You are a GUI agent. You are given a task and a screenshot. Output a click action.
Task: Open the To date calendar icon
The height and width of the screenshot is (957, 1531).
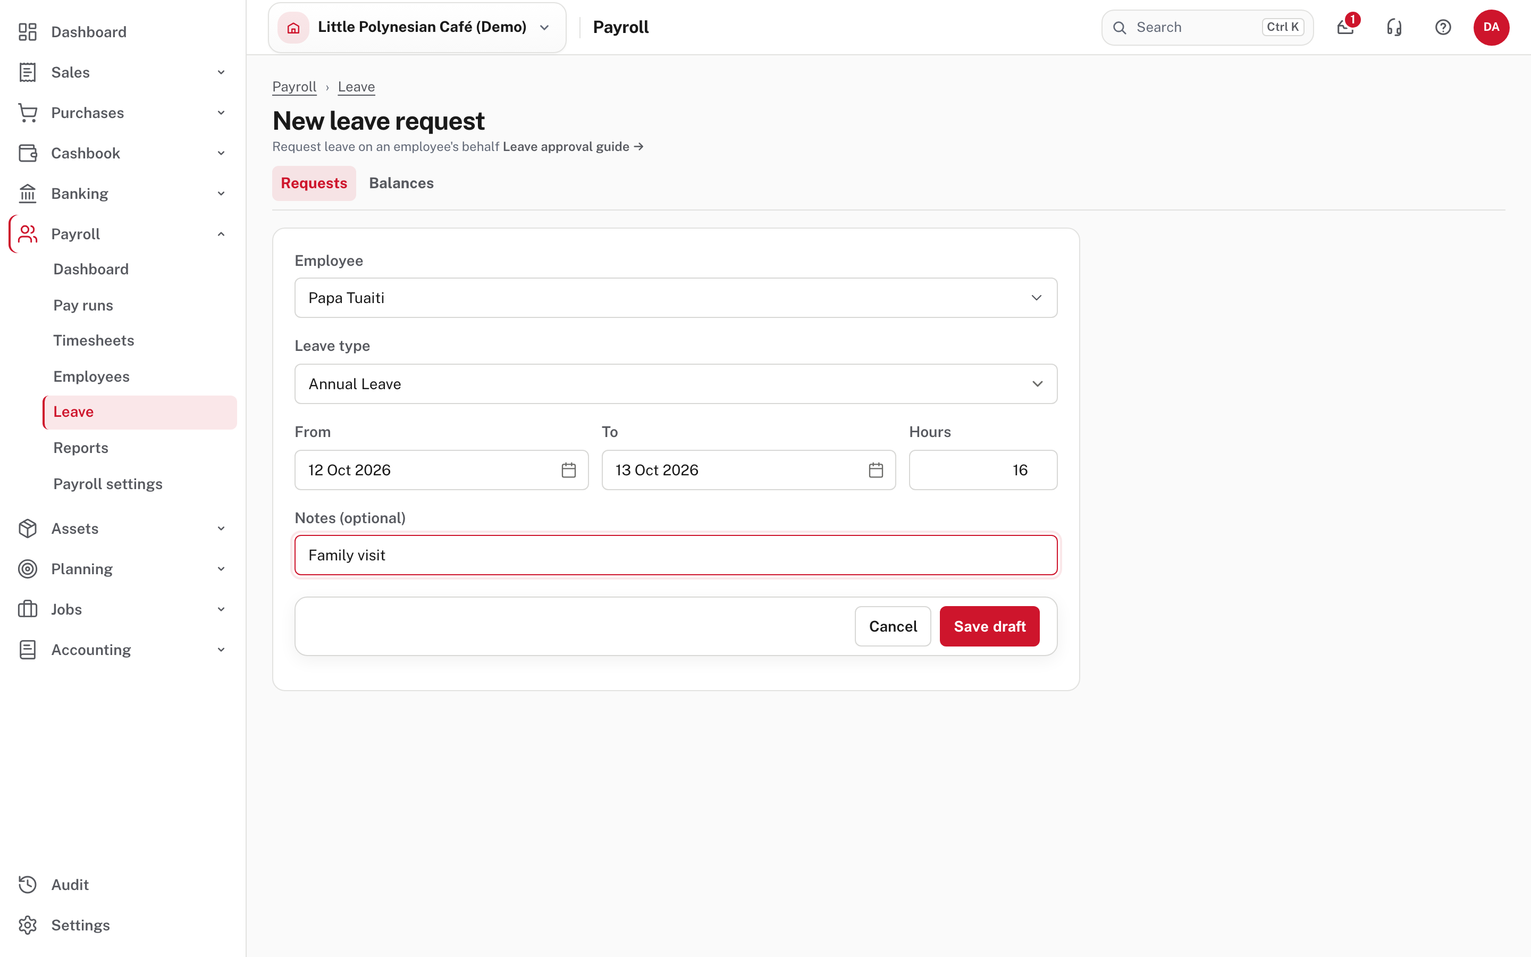tap(876, 471)
